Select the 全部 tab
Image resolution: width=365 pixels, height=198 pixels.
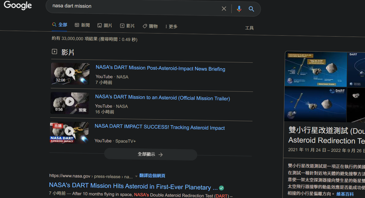tap(60, 25)
